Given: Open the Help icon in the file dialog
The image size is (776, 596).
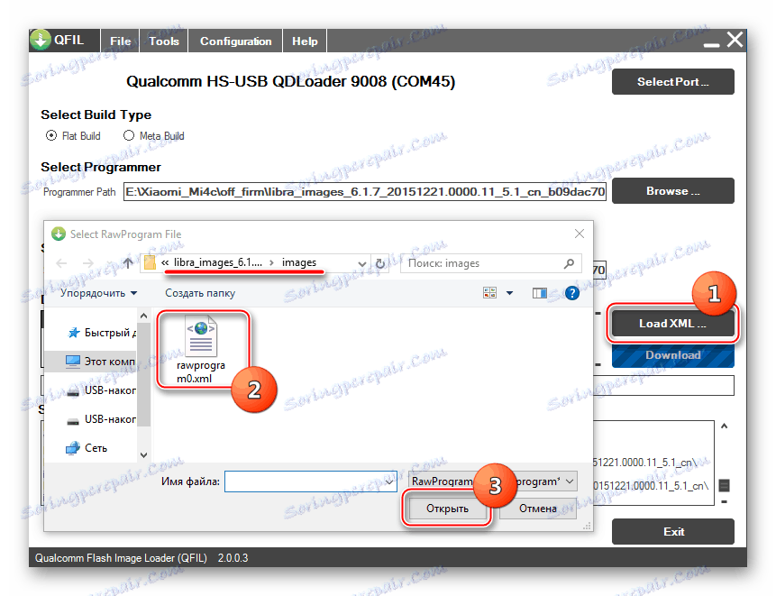Looking at the screenshot, I should click(571, 292).
